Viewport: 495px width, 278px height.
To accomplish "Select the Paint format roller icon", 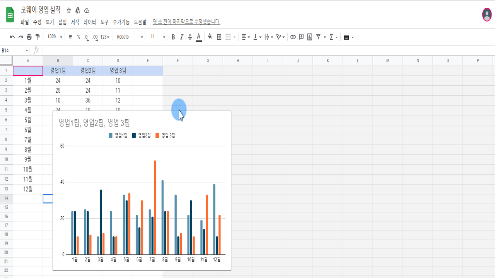I will click(x=38, y=37).
